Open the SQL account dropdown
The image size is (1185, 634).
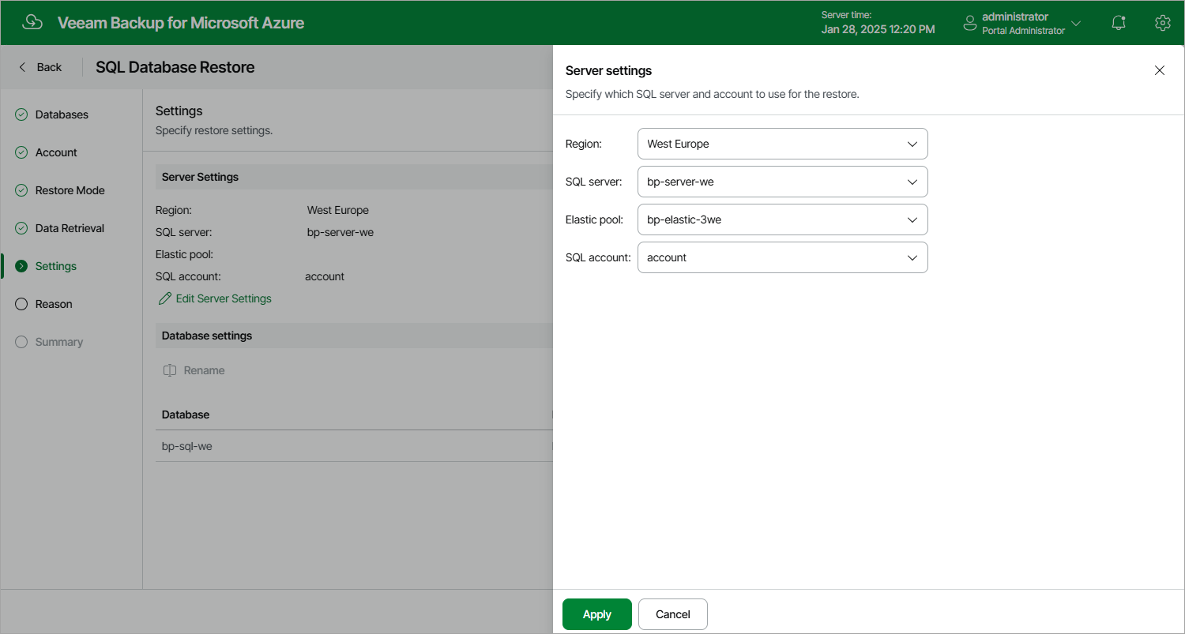(x=782, y=257)
